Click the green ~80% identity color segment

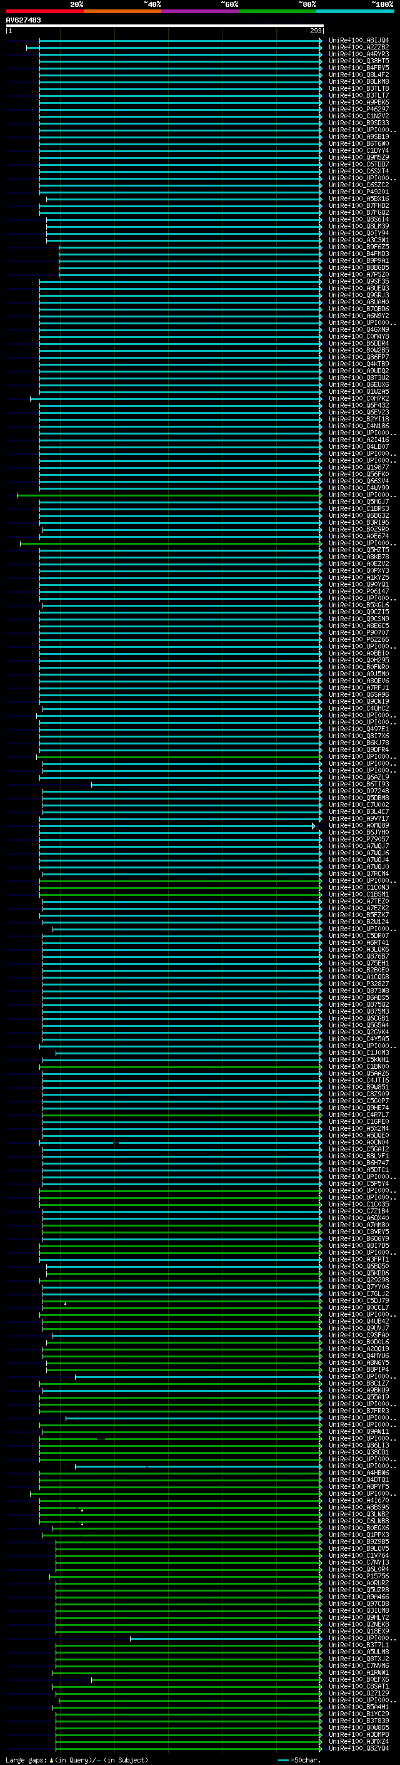pos(277,12)
